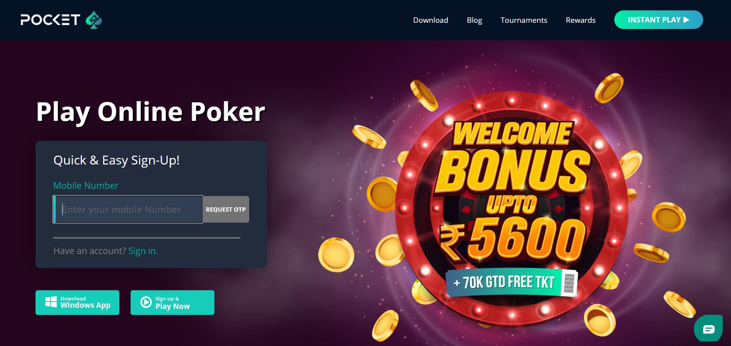The height and width of the screenshot is (346, 731).
Task: Click the INSTANT PLAY button
Action: point(658,20)
